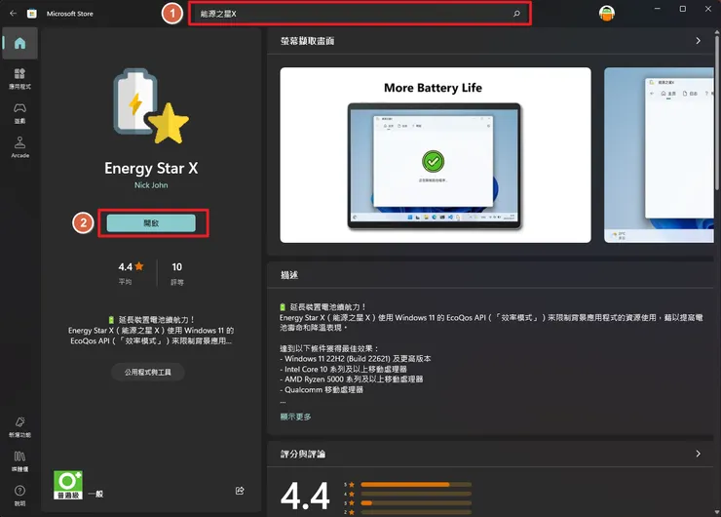Click the 公用程式與工具 category button
721x517 pixels.
(147, 372)
